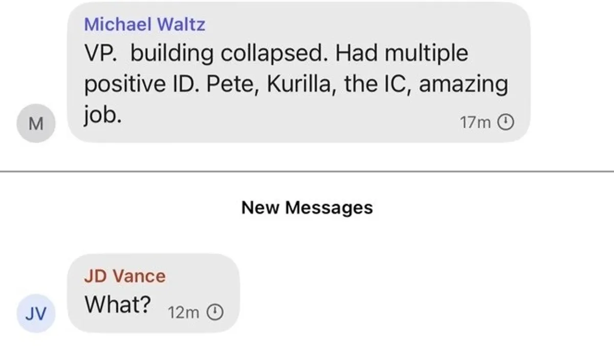The height and width of the screenshot is (346, 614).
Task: Click the "New Messages" divider label
Action: (307, 208)
